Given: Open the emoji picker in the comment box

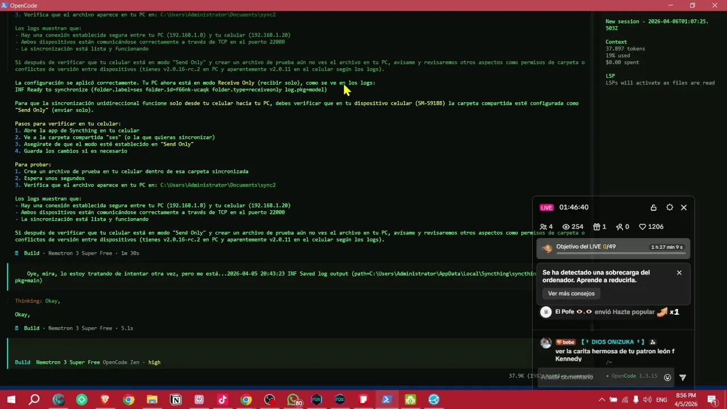Looking at the screenshot, I should point(667,377).
